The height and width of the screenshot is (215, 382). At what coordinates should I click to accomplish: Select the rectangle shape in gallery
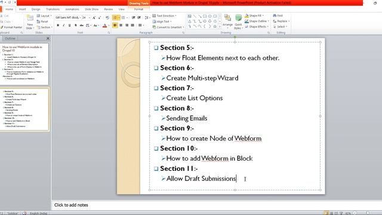click(x=205, y=16)
